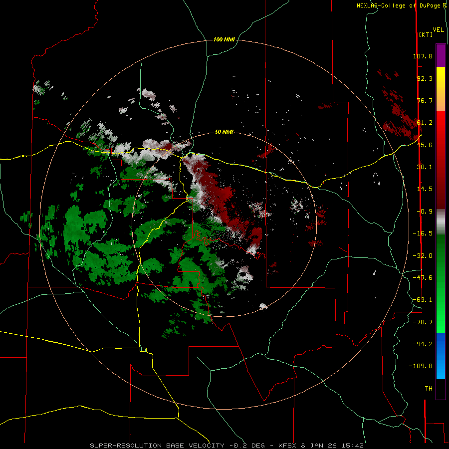The height and width of the screenshot is (449, 449).
Task: Click the -16.5 legend value
Action: pos(423,233)
